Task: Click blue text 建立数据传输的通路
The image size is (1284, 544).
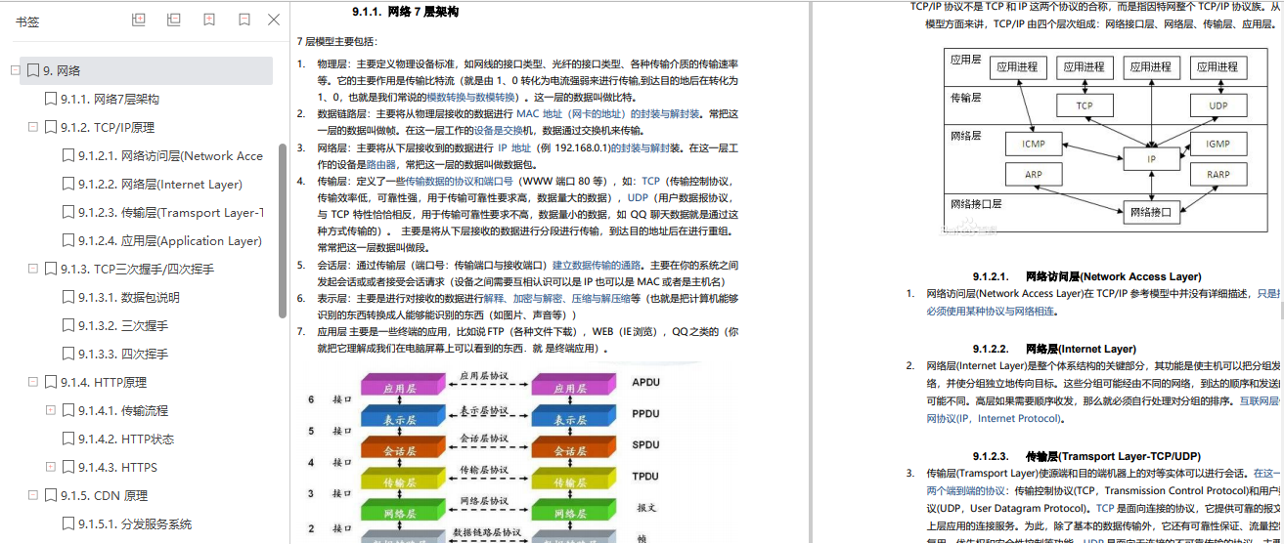Action: click(x=597, y=265)
